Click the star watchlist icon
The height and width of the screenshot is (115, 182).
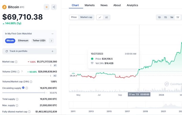tap(47, 7)
